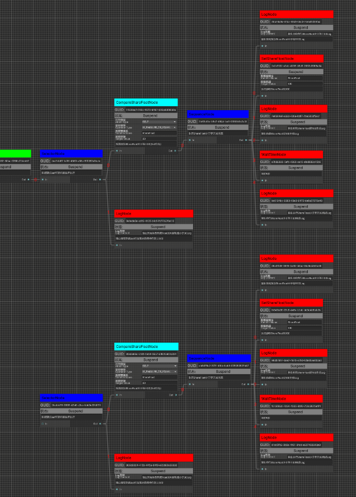Select the lower SetShareFloatNode by its red header

pyautogui.click(x=291, y=303)
